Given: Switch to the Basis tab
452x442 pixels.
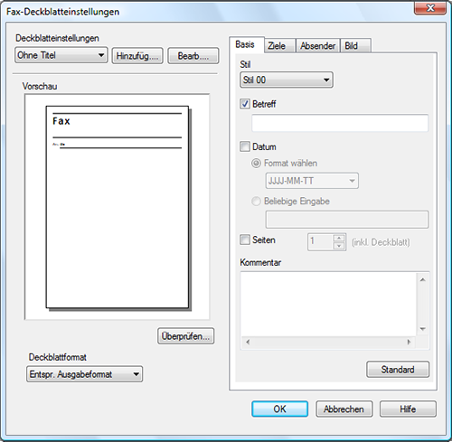Looking at the screenshot, I should pyautogui.click(x=246, y=44).
